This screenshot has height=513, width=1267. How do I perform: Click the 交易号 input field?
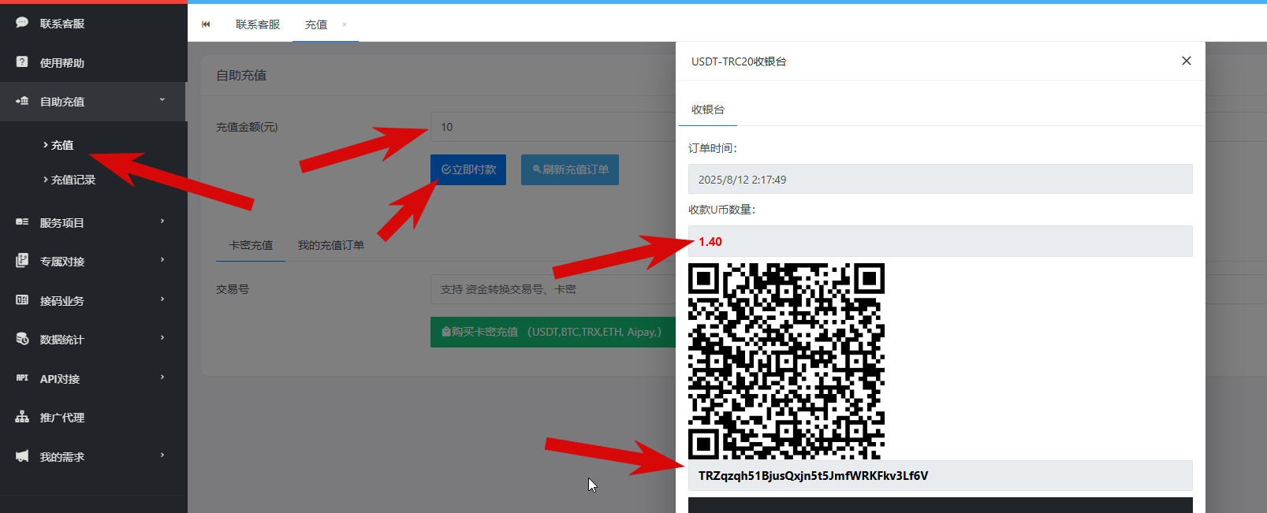click(553, 289)
